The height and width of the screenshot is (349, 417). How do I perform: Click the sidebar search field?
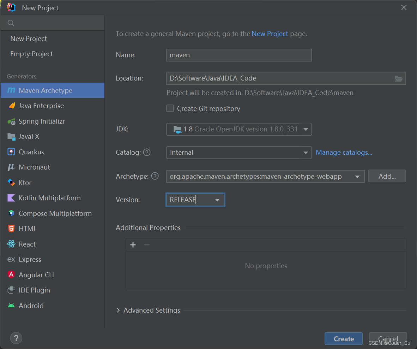[x=53, y=23]
